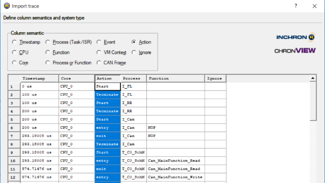Click Terminate action in row 2
Image resolution: width=325 pixels, height=183 pixels.
(108, 95)
